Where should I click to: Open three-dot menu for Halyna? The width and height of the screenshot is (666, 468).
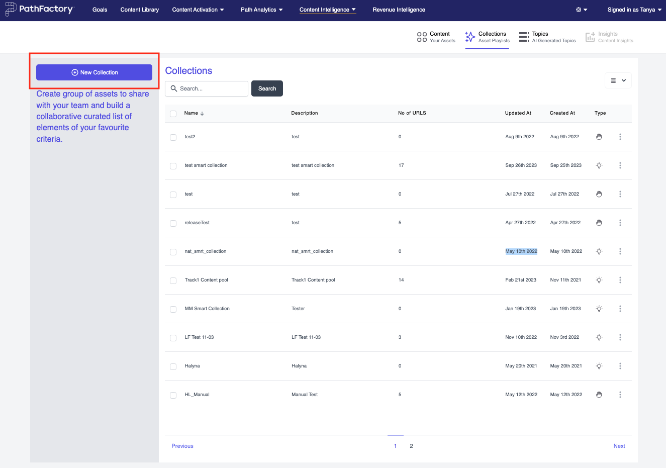pos(620,366)
